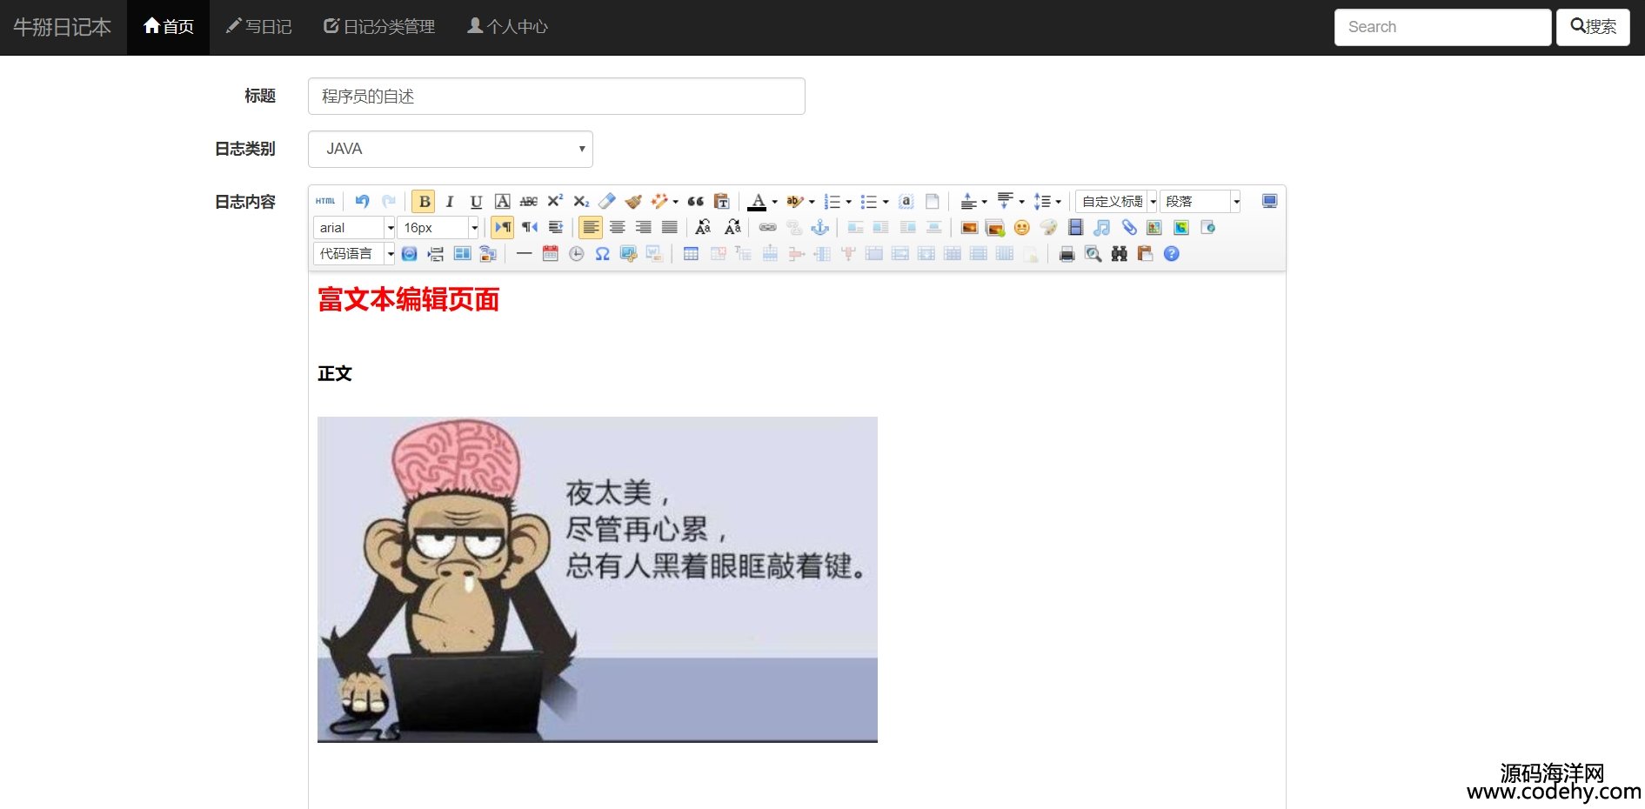This screenshot has width=1645, height=809.
Task: Align text to the left
Action: (591, 228)
